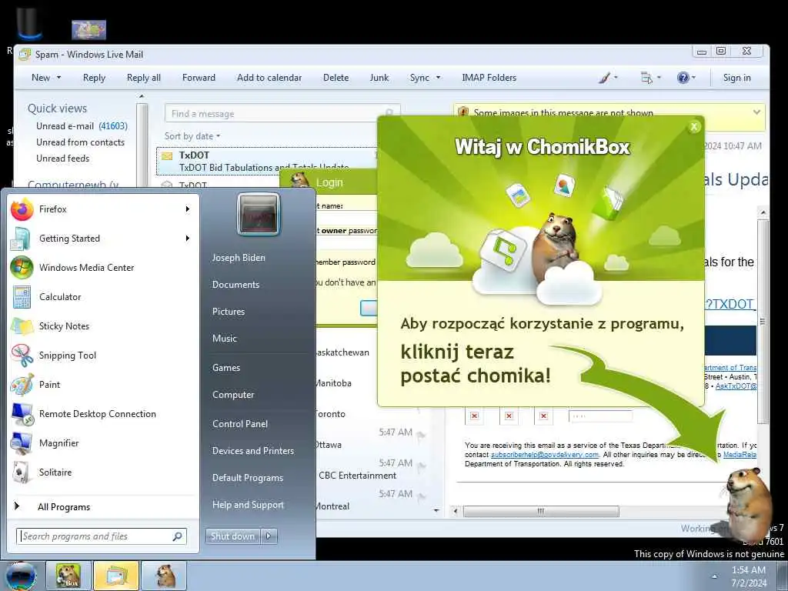Click the horizontal scrollbar in the email pane

(x=541, y=511)
